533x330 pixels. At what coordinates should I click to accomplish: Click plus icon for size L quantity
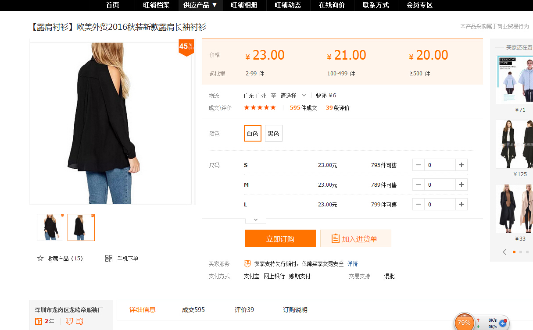point(461,205)
